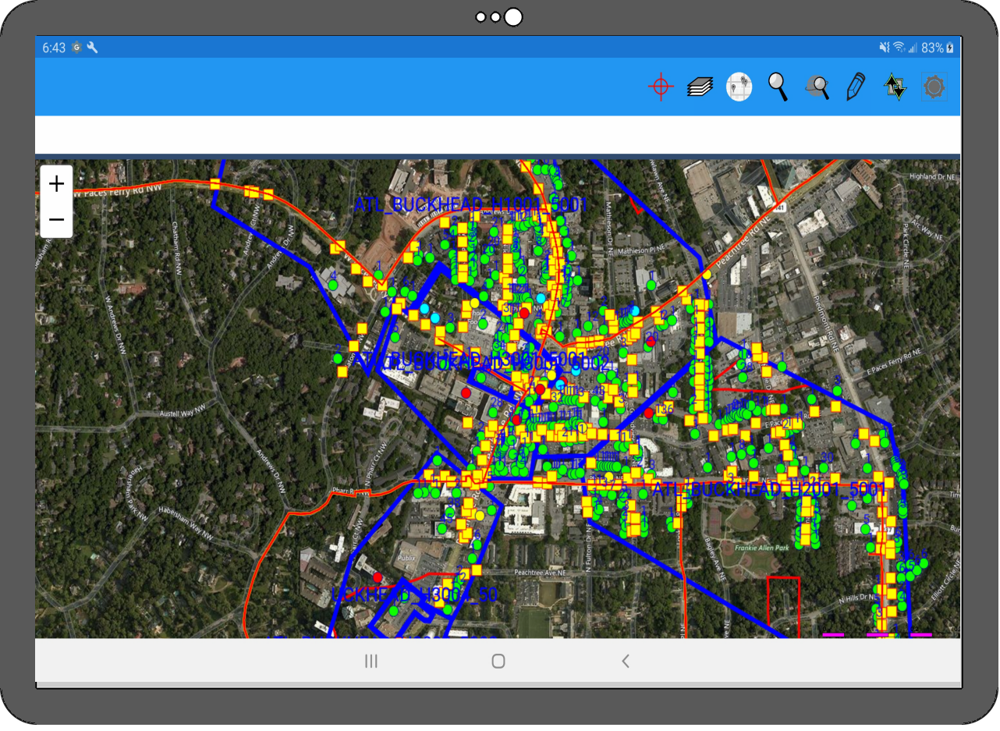Click the N Hills Dr NE street label
Image resolution: width=1000 pixels, height=731 pixels.
858,599
